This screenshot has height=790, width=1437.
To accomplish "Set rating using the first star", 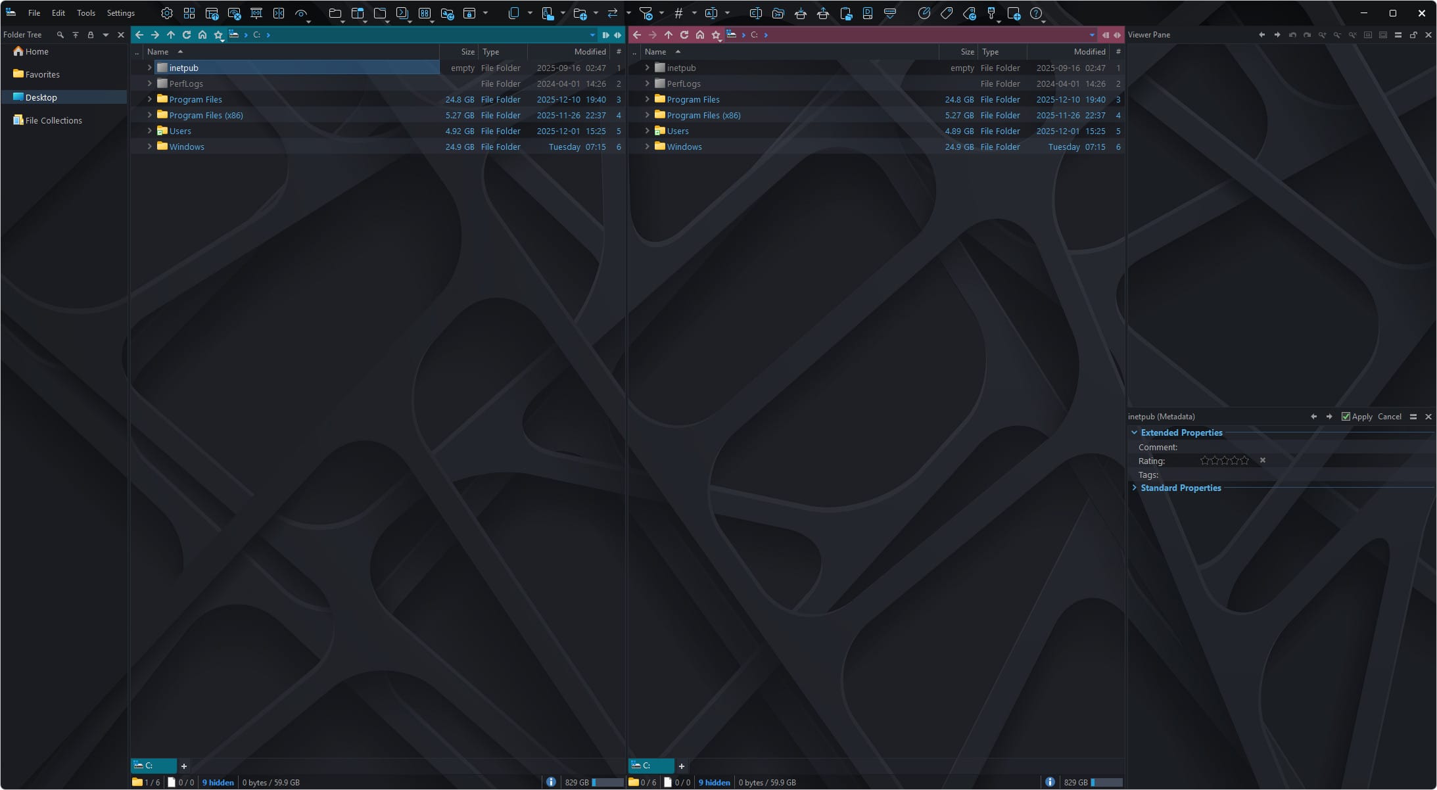I will pyautogui.click(x=1205, y=461).
